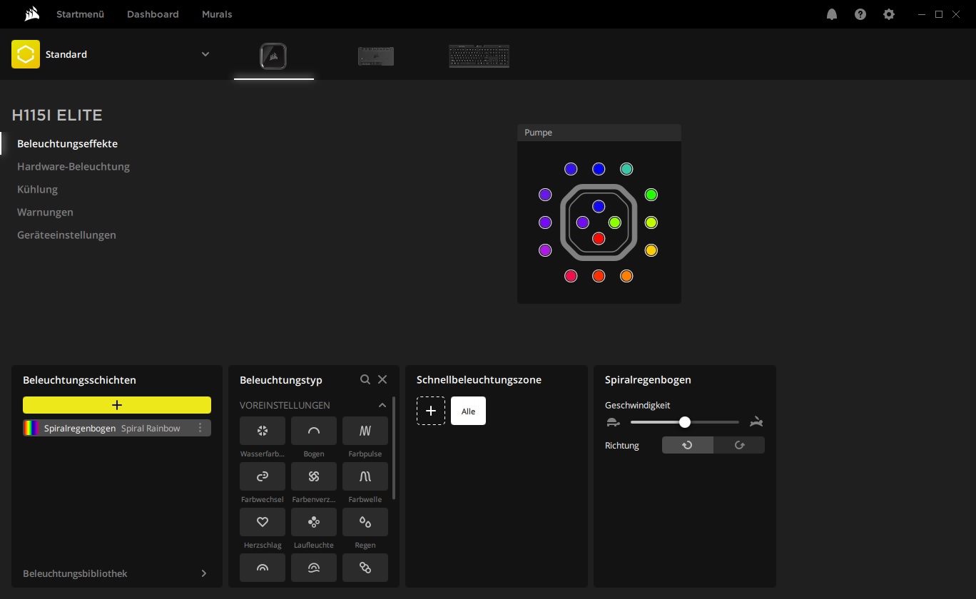Screen dimensions: 976x599
Task: Add a new lighting layer
Action: click(x=117, y=405)
